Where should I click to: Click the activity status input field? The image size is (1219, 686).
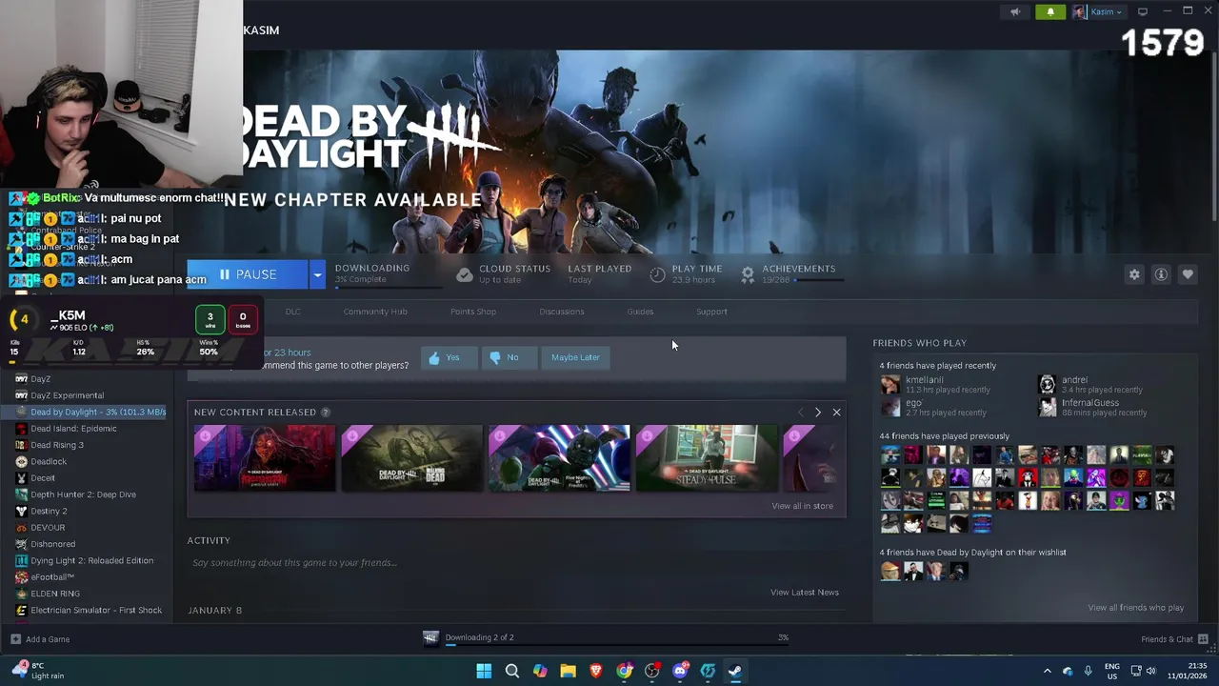pos(514,563)
